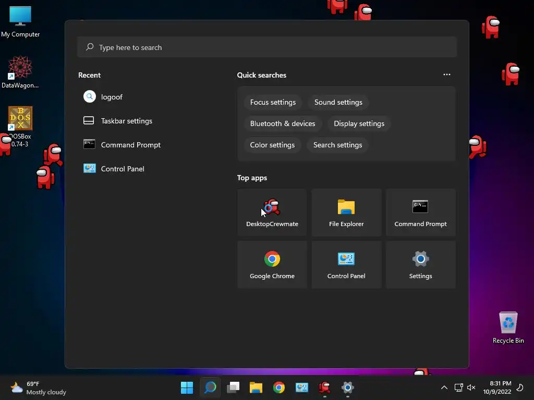Image resolution: width=534 pixels, height=400 pixels.
Task: Select the DOSBox 0.74-3 desktop shortcut
Action: (x=20, y=127)
